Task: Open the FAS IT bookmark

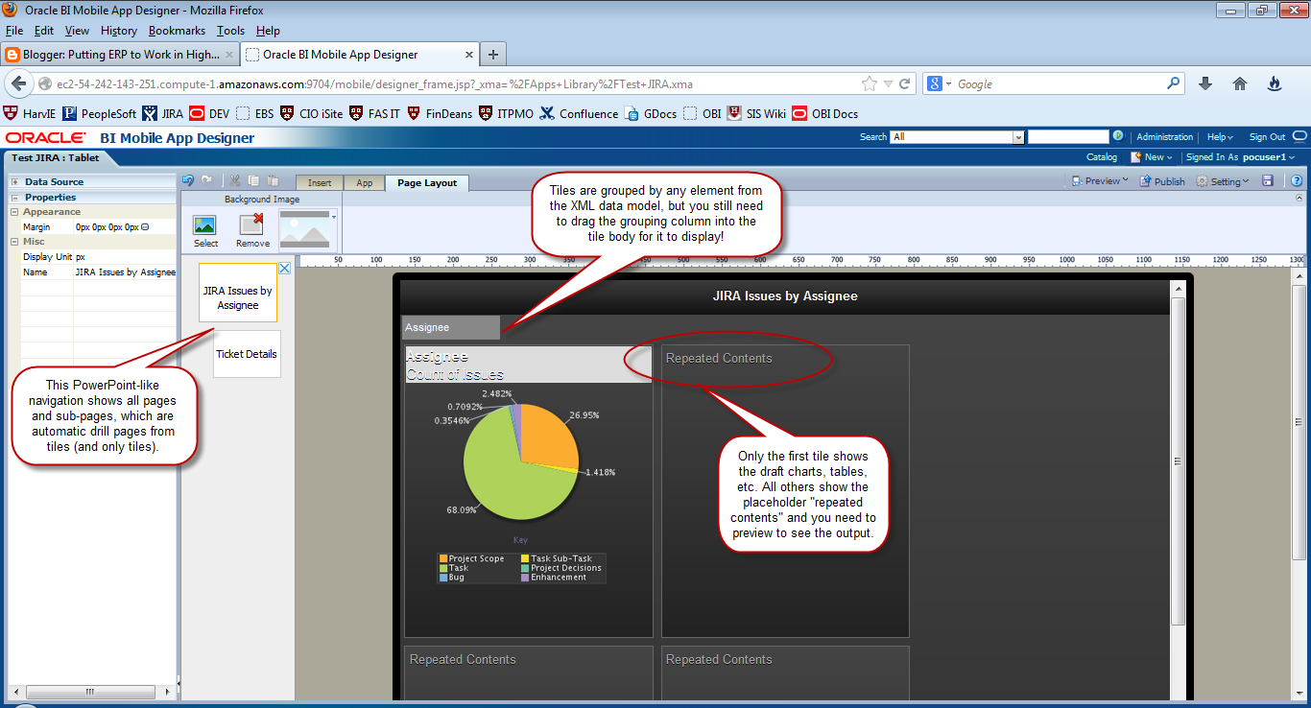Action: tap(375, 113)
